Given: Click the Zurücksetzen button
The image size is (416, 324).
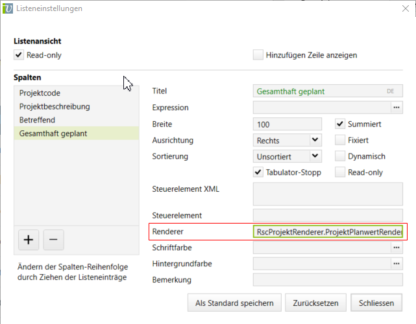Looking at the screenshot, I should [316, 303].
